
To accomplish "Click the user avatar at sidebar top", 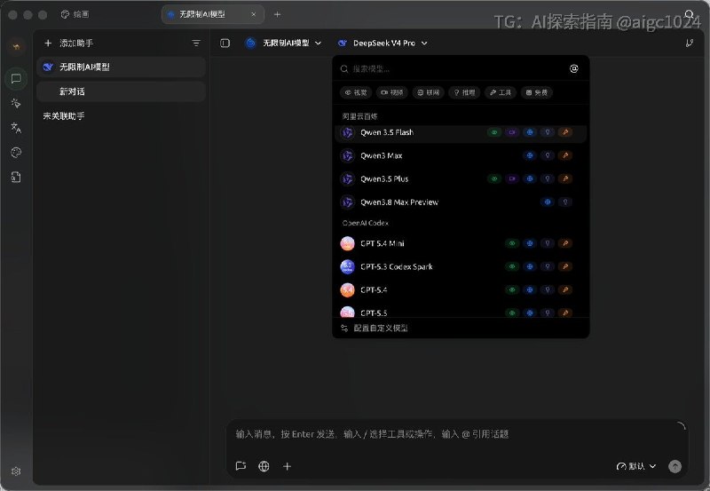I will click(16, 46).
